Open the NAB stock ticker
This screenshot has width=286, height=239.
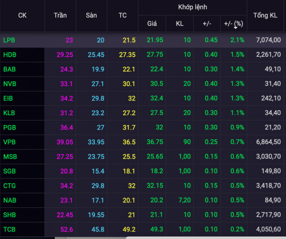click(x=10, y=200)
